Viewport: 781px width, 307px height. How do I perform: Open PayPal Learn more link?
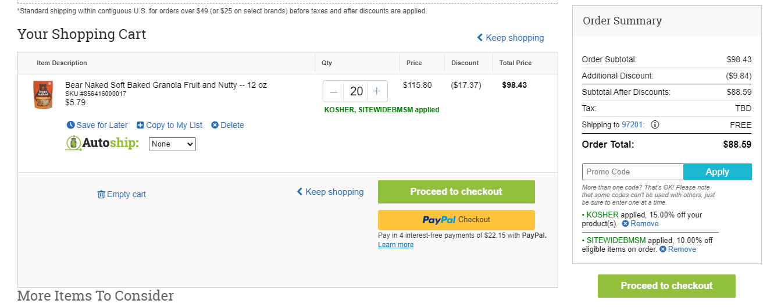pyautogui.click(x=395, y=245)
